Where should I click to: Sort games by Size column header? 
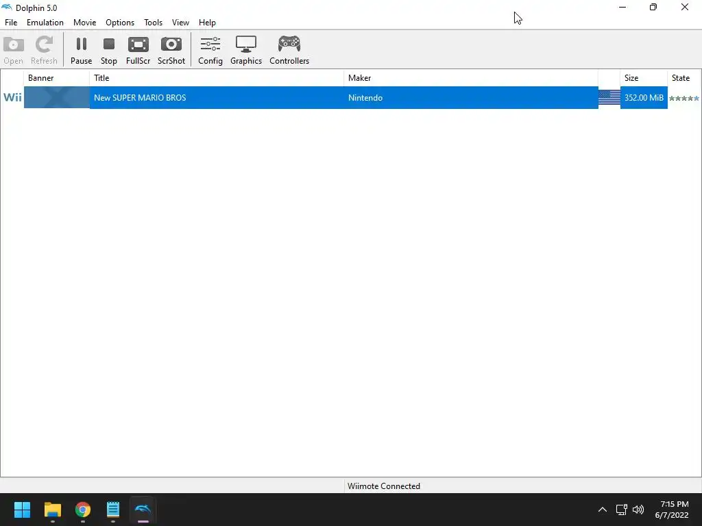click(x=644, y=78)
